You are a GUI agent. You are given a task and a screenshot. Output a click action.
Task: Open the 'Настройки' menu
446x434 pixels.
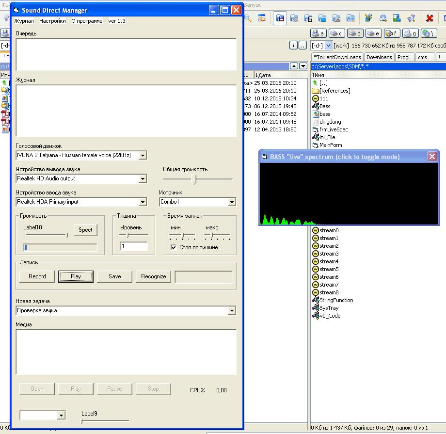click(x=52, y=21)
